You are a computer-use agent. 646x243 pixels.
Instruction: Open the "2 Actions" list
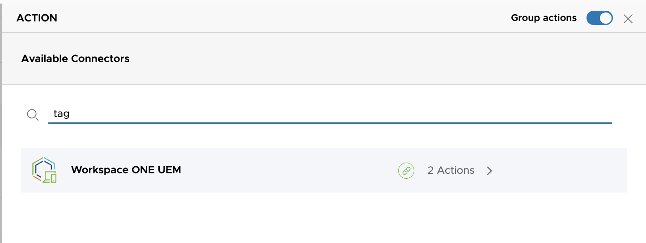tap(450, 170)
